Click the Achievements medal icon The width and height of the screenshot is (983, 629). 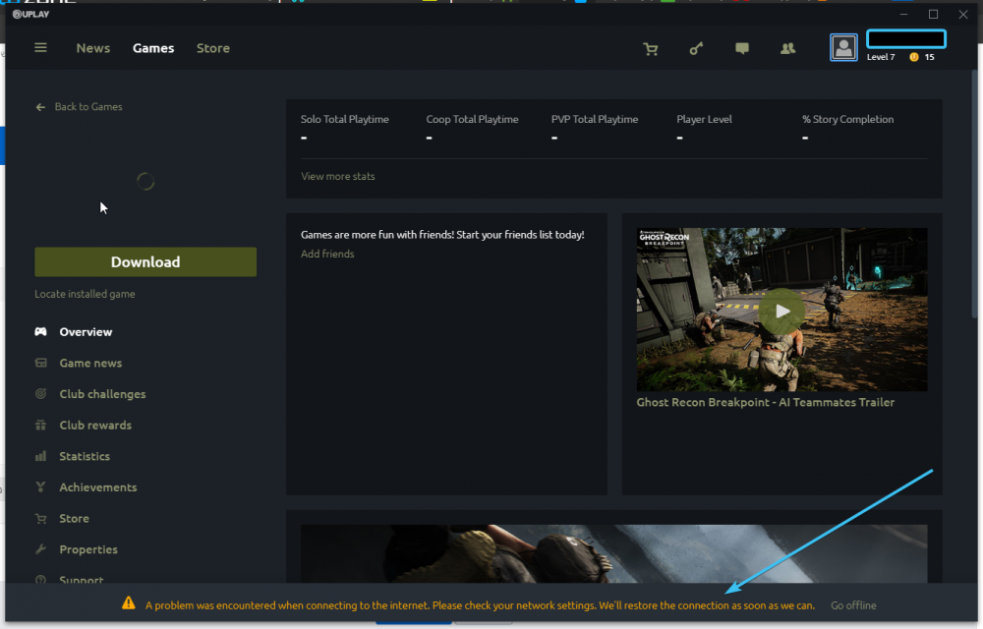[40, 486]
